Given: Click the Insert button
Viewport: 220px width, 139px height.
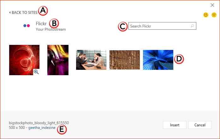Looking at the screenshot, I should pyautogui.click(x=175, y=125).
